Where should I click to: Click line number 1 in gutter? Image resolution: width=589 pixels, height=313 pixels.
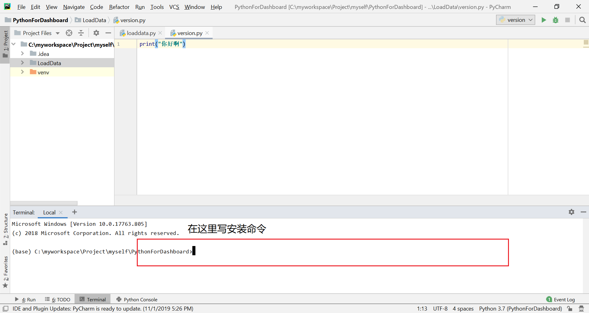tap(118, 44)
